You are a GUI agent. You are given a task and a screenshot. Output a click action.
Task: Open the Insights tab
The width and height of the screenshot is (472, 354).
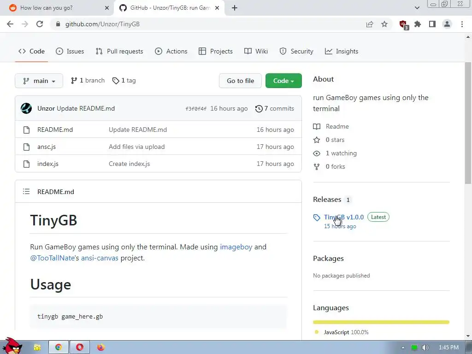pyautogui.click(x=342, y=51)
